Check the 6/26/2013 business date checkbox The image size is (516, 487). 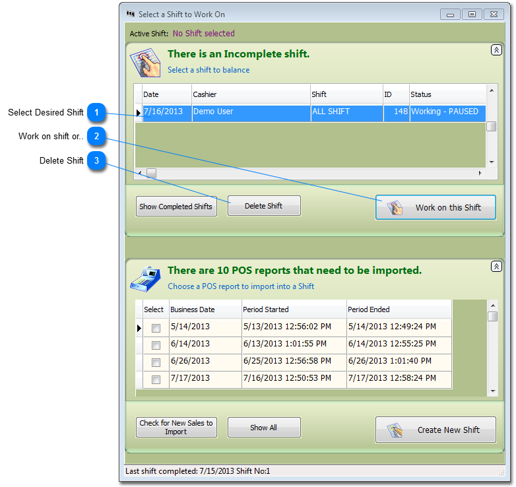click(156, 362)
